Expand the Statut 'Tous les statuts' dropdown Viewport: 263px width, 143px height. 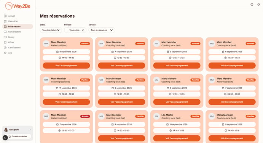(51, 30)
